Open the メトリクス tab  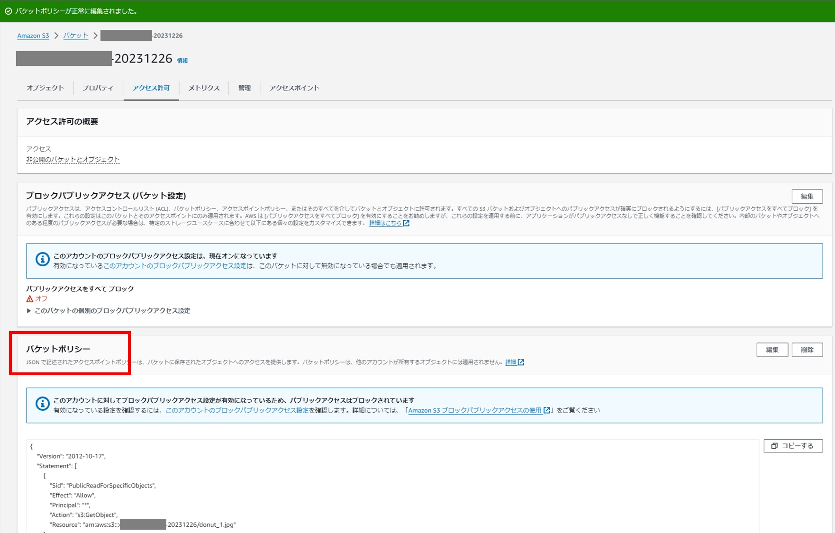pos(203,88)
